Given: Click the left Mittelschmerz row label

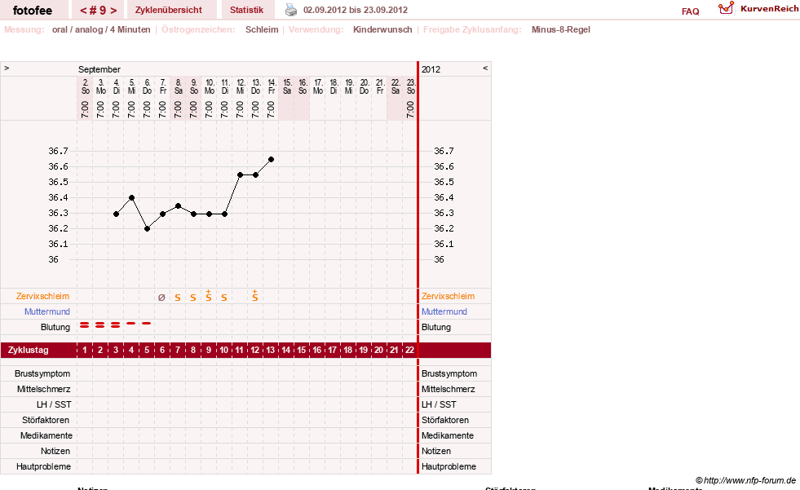Looking at the screenshot, I should (x=43, y=389).
